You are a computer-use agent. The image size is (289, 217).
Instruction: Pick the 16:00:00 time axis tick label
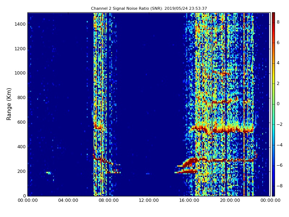point(189,200)
